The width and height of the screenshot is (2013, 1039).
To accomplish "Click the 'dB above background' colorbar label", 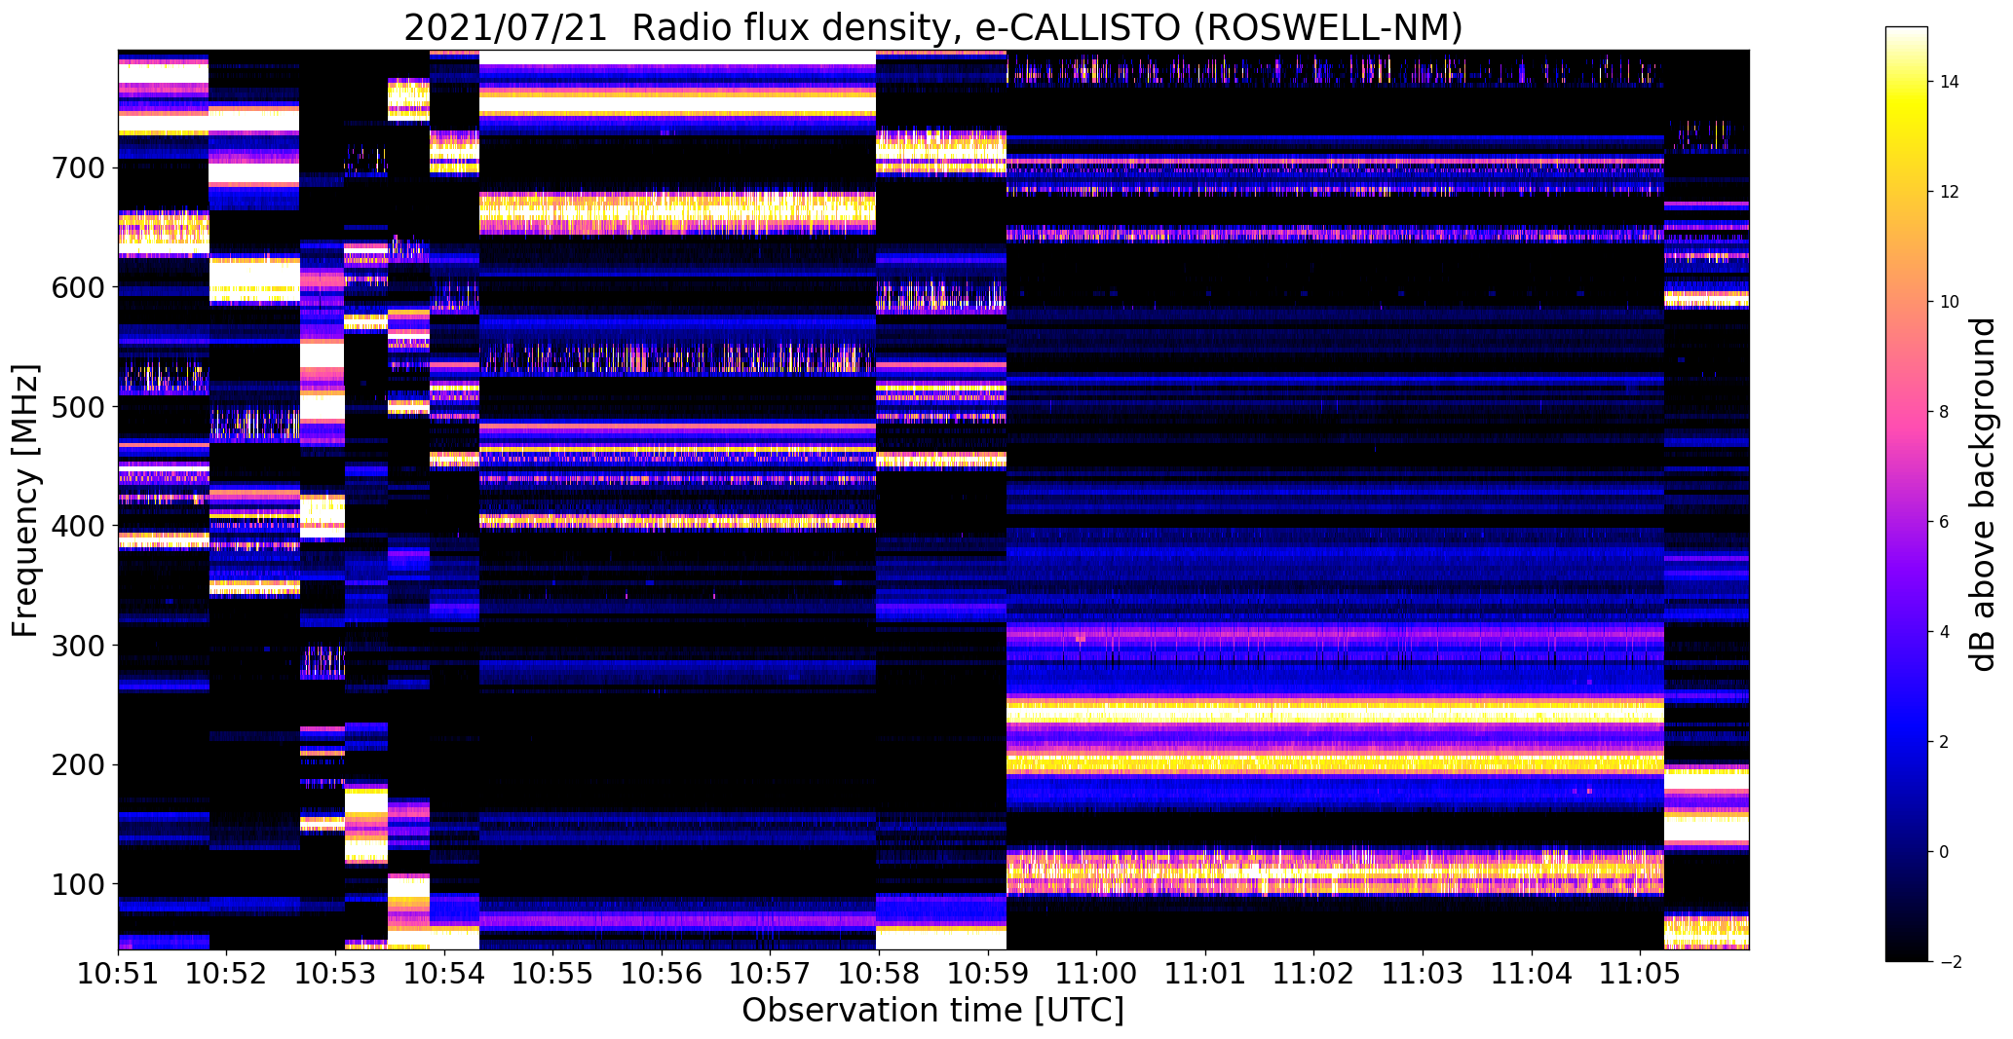I will coord(1983,494).
